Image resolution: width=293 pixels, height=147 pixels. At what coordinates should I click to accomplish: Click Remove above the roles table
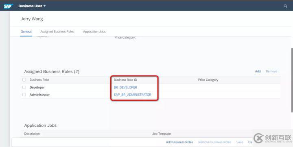[x=271, y=71]
